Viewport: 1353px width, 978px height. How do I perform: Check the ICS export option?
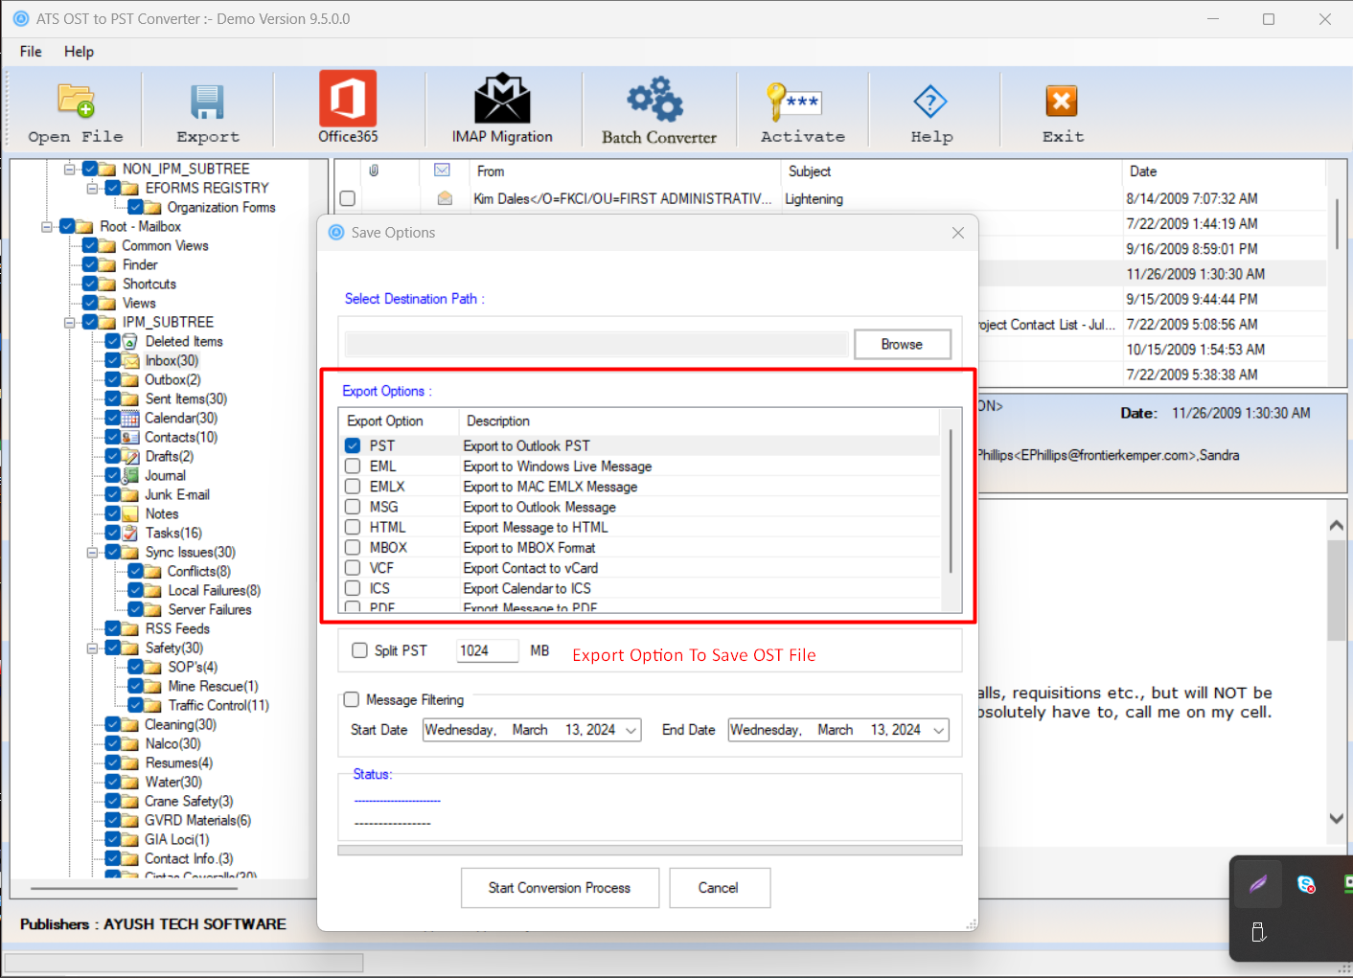click(x=353, y=588)
